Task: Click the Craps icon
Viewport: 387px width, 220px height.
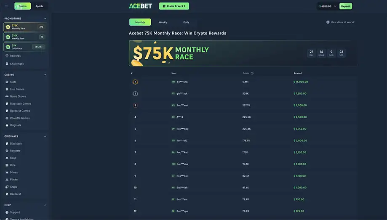Action: coord(7,187)
